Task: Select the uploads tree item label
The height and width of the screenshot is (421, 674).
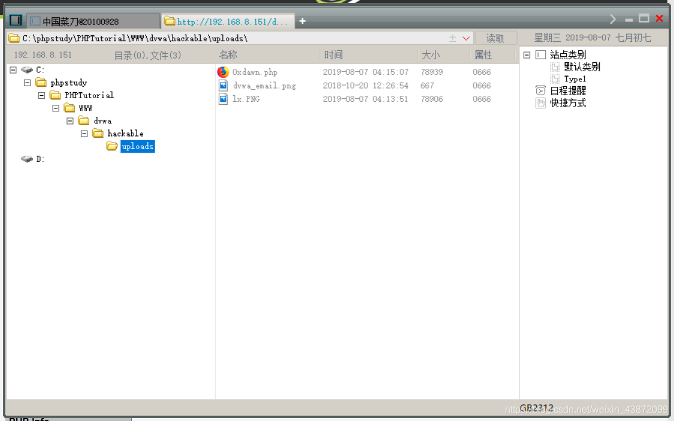Action: tap(138, 147)
